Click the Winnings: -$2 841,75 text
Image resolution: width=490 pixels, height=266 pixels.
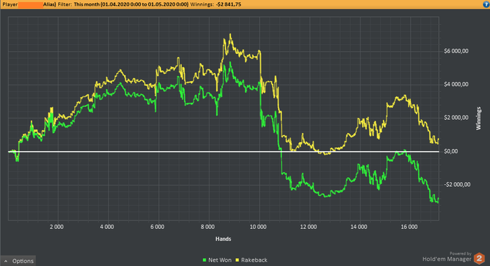click(216, 4)
